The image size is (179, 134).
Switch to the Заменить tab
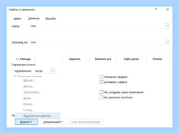[34, 19]
